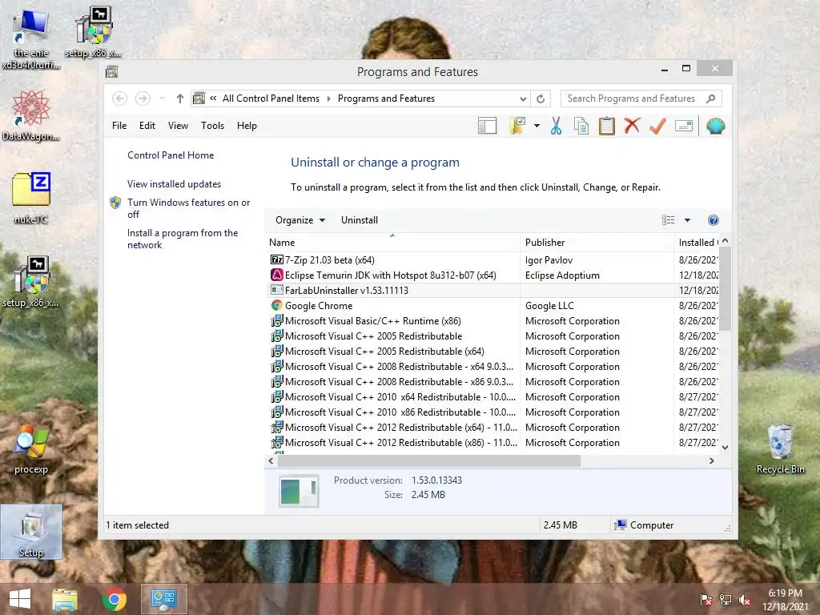Open the File menu
This screenshot has width=820, height=615.
click(x=119, y=126)
